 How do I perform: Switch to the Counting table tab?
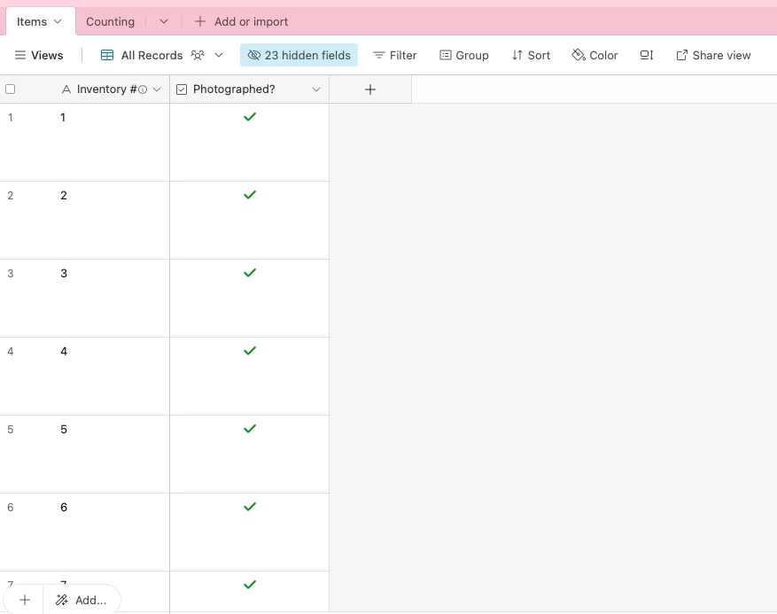[x=110, y=22]
